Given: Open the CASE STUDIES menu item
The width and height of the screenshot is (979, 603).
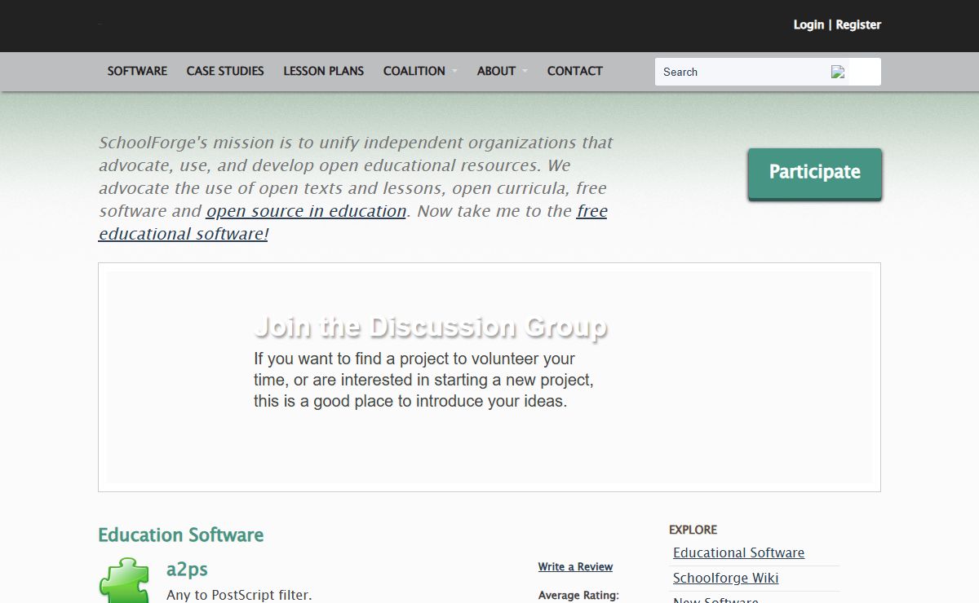Looking at the screenshot, I should pyautogui.click(x=225, y=71).
